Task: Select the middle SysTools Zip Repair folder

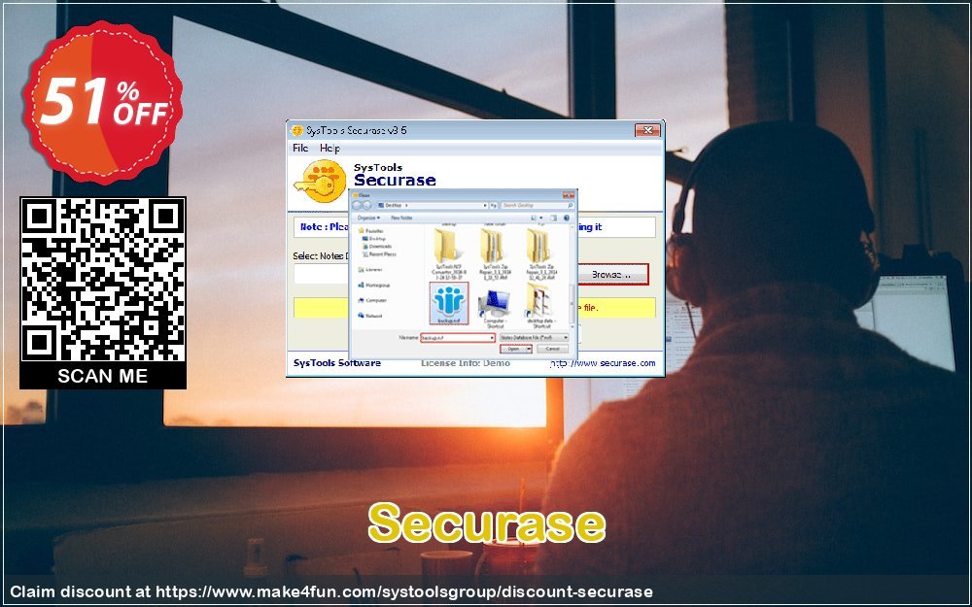Action: [496, 253]
